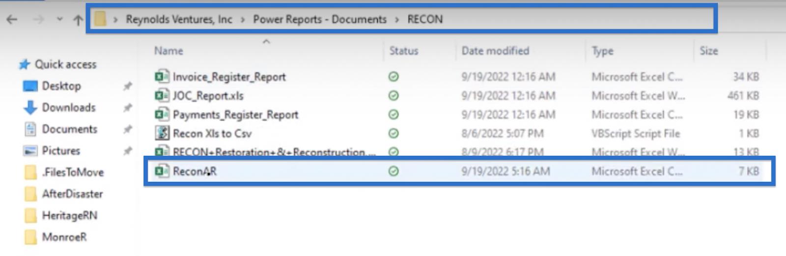Screen dimensions: 786x256
Task: Click the Documents page icon
Action: click(x=30, y=129)
